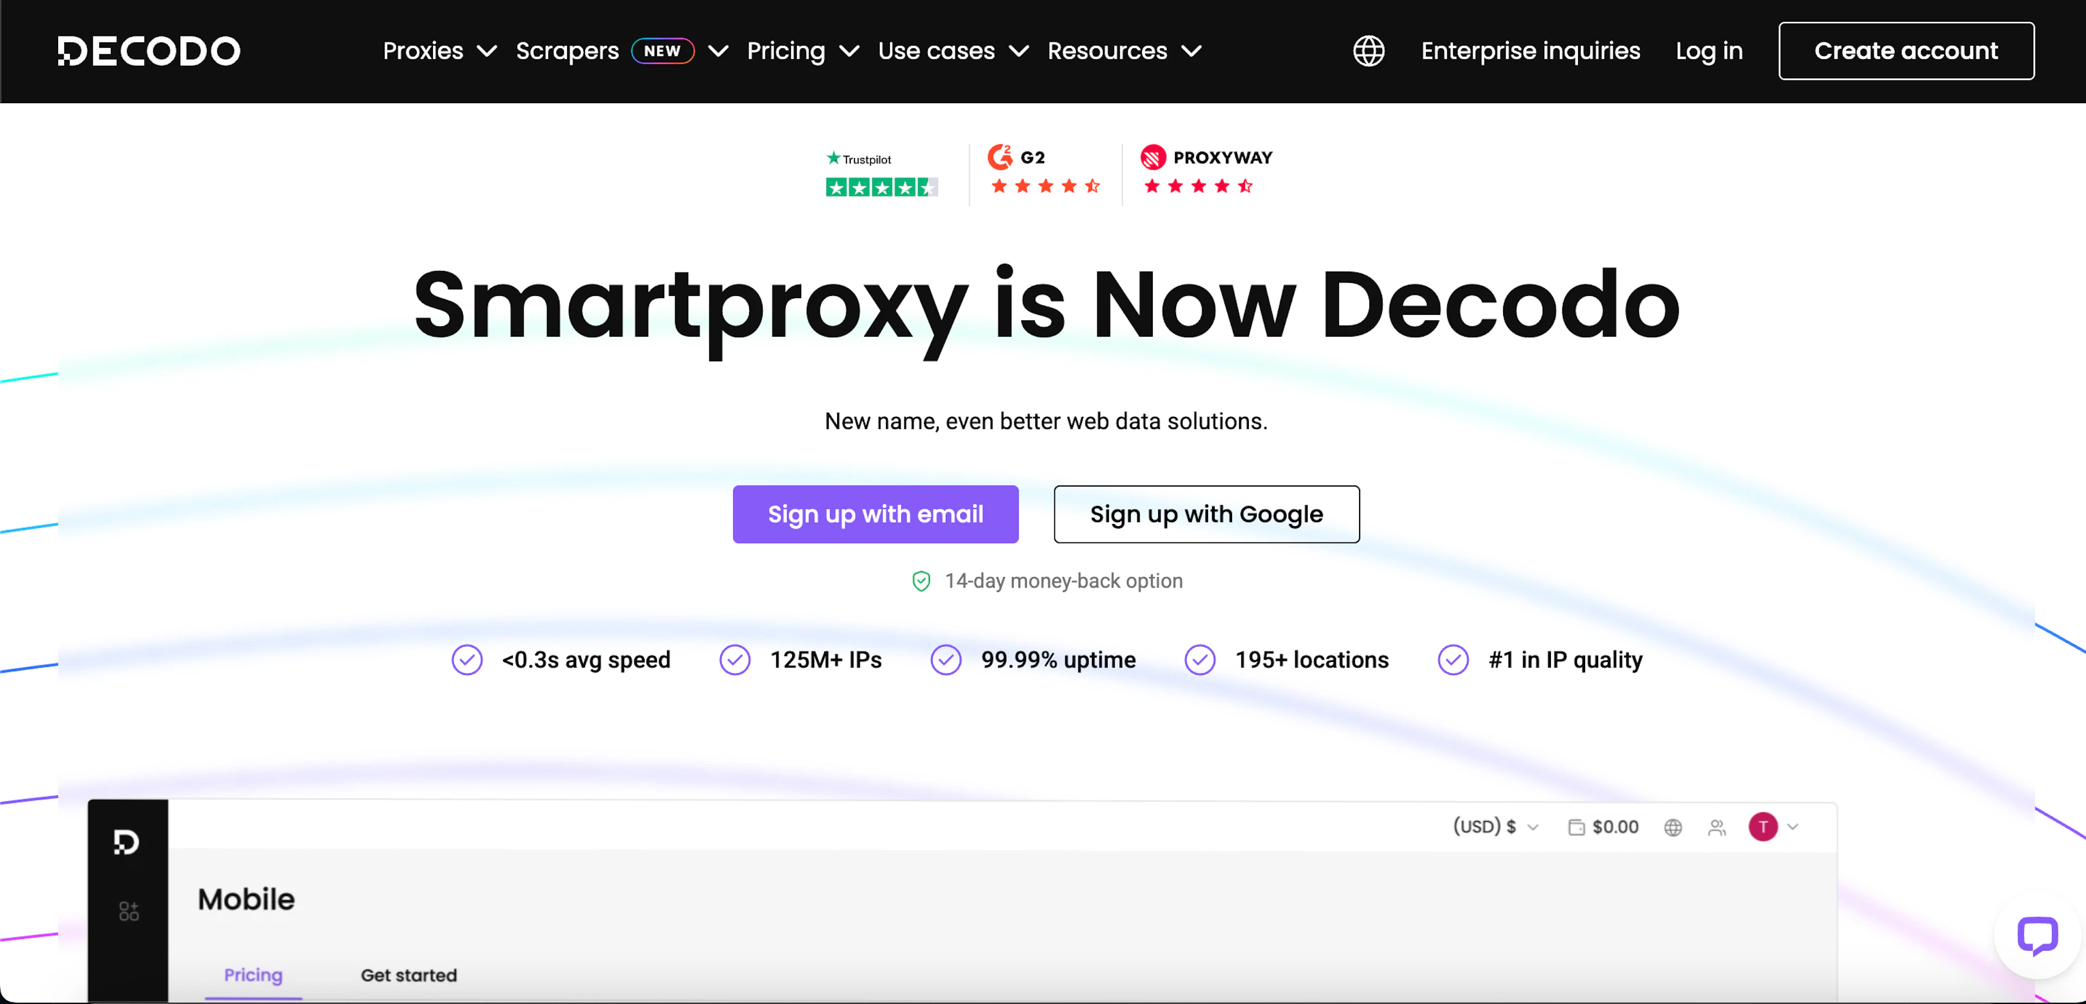Open the live chat bubble icon

click(2038, 937)
